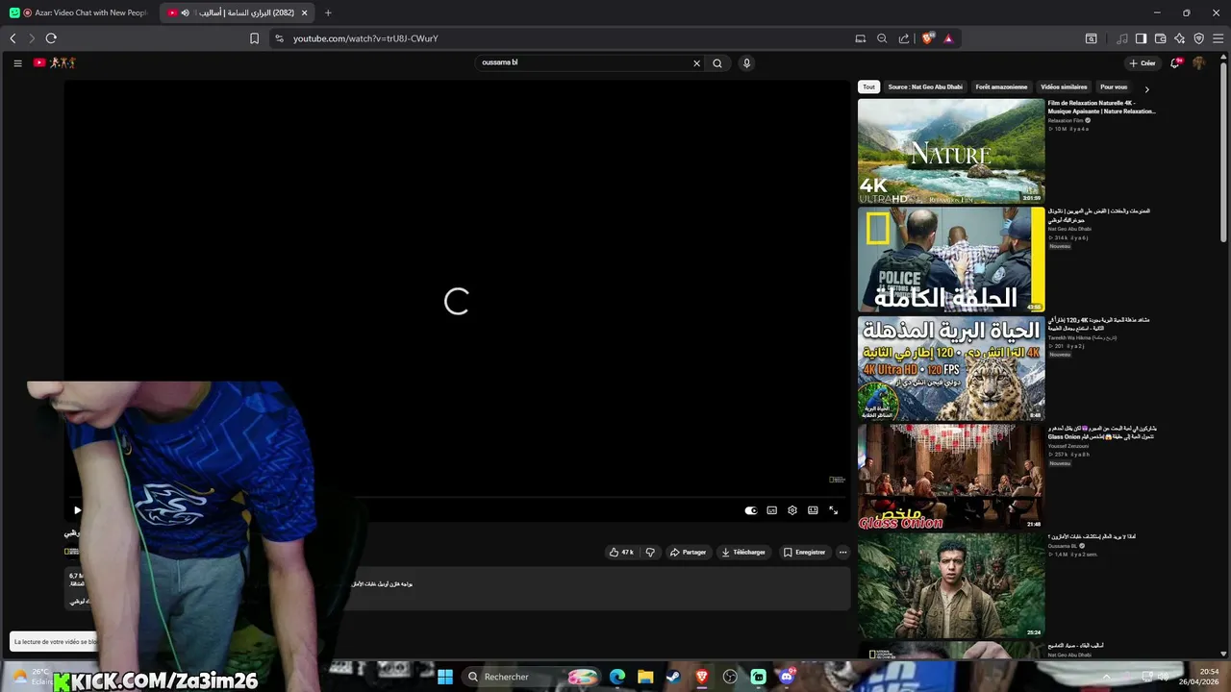Open the Brave playlist music icon
Screen dimensions: 1231x692
point(1121,38)
